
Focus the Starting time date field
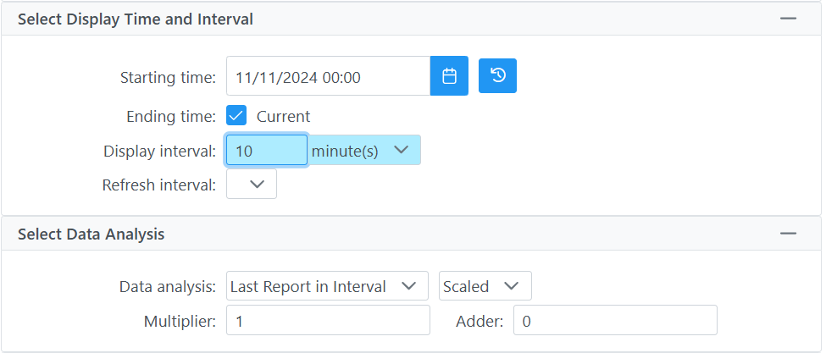[328, 75]
